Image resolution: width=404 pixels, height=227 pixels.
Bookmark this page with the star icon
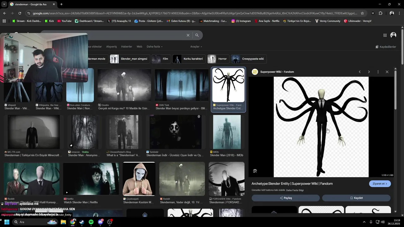(x=362, y=13)
